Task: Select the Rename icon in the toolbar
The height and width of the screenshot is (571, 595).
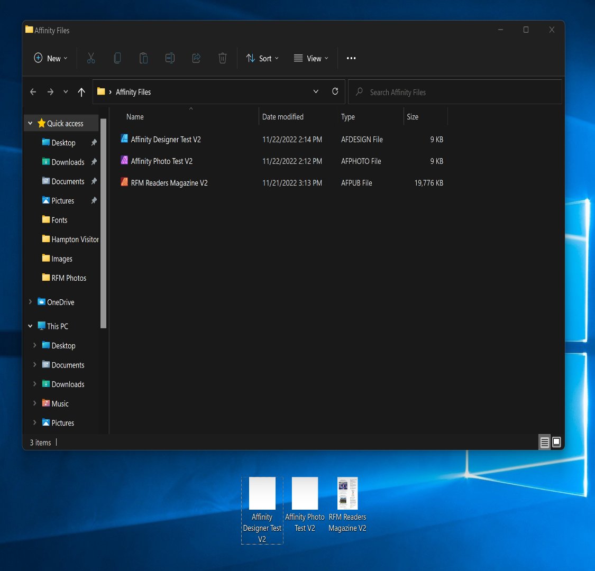Action: click(170, 58)
